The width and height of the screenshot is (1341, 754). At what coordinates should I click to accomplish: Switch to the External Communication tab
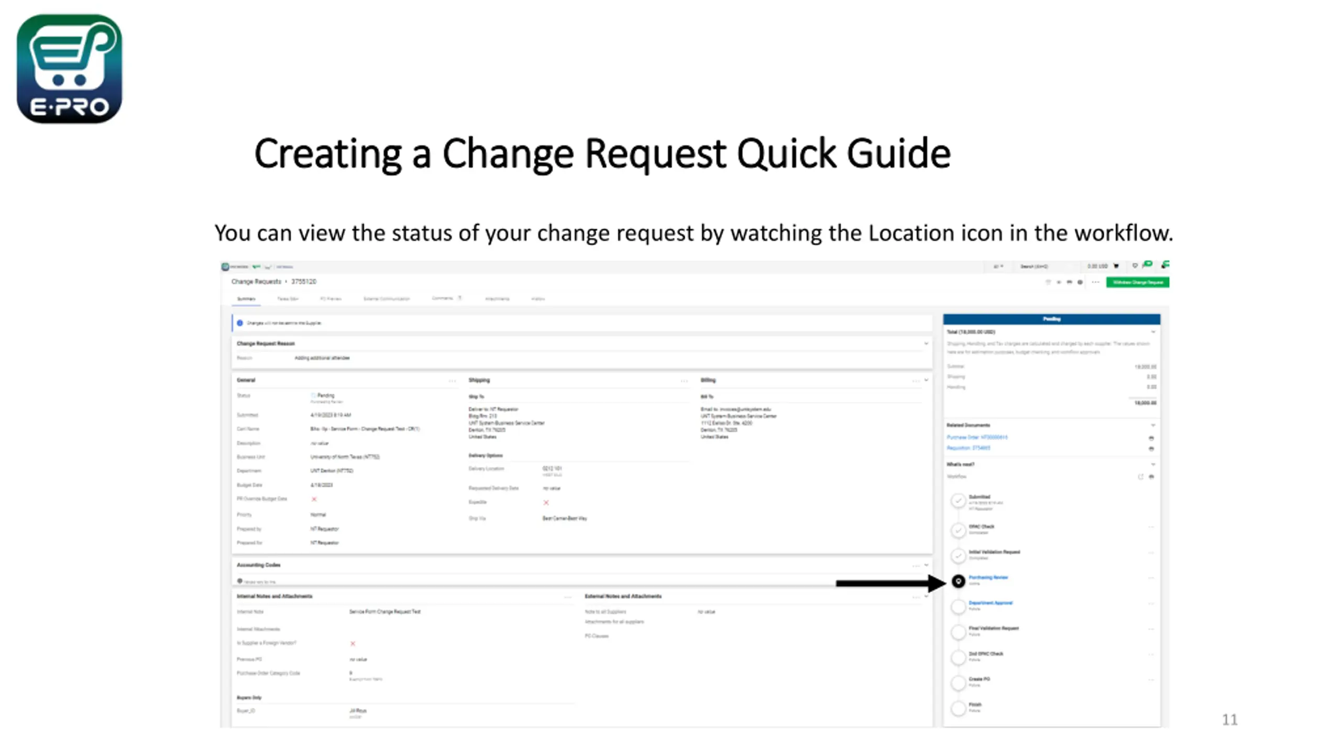pos(387,299)
